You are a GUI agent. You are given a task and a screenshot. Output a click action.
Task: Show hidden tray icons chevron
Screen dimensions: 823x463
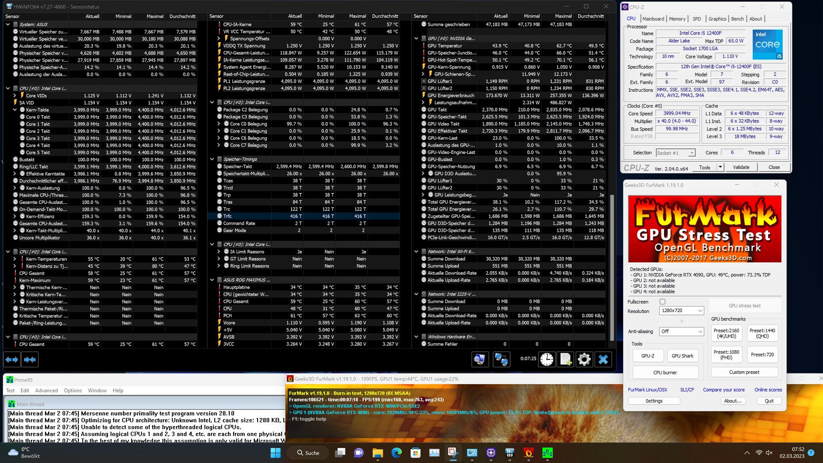coord(747,453)
